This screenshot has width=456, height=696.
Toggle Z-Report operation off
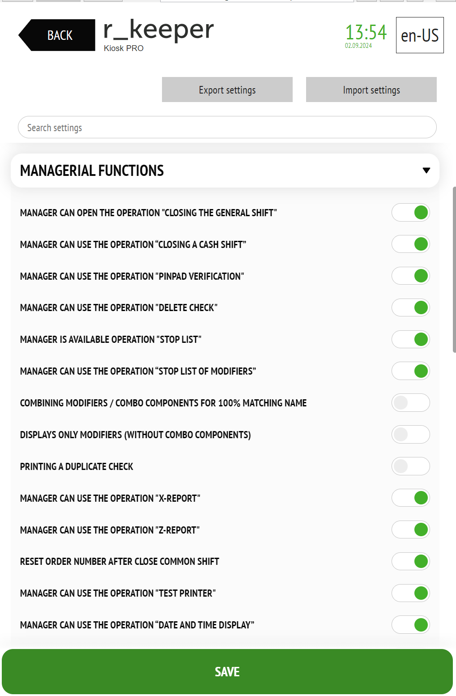tap(411, 530)
